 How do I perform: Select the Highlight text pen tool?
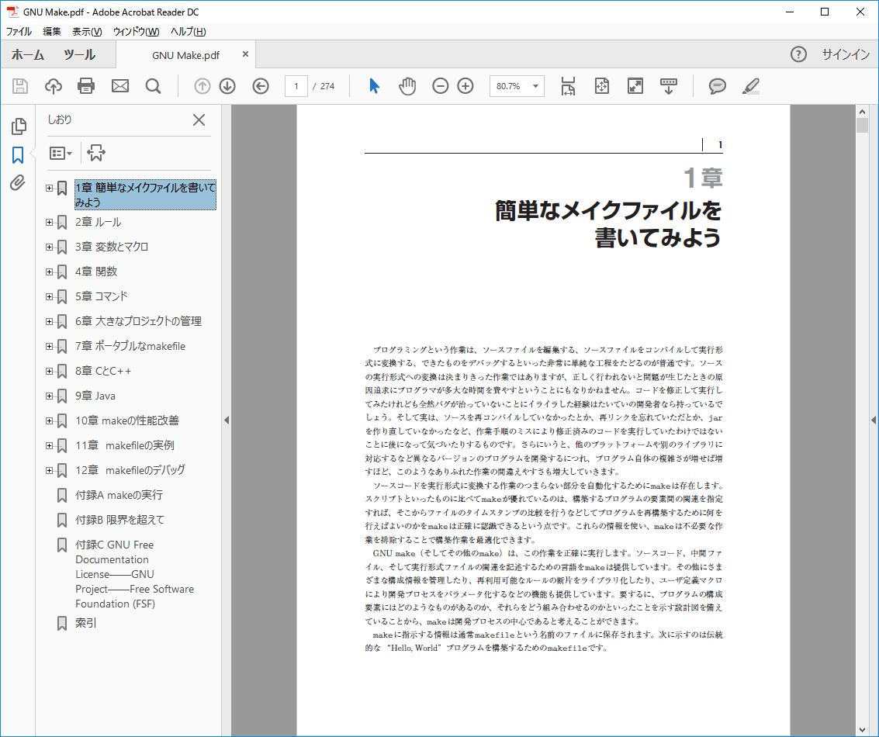pyautogui.click(x=750, y=86)
